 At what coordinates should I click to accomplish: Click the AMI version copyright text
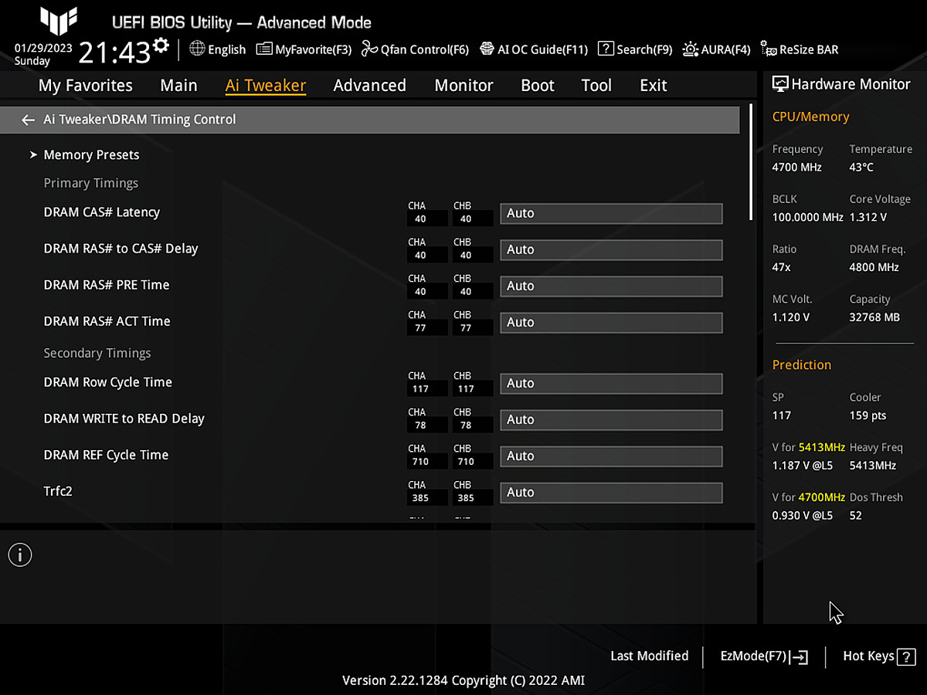463,680
